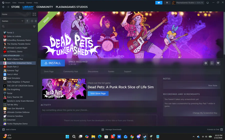Screen dimensions: 225x140
Task: Select Universe Sandbox in the library
Action: coord(15,116)
